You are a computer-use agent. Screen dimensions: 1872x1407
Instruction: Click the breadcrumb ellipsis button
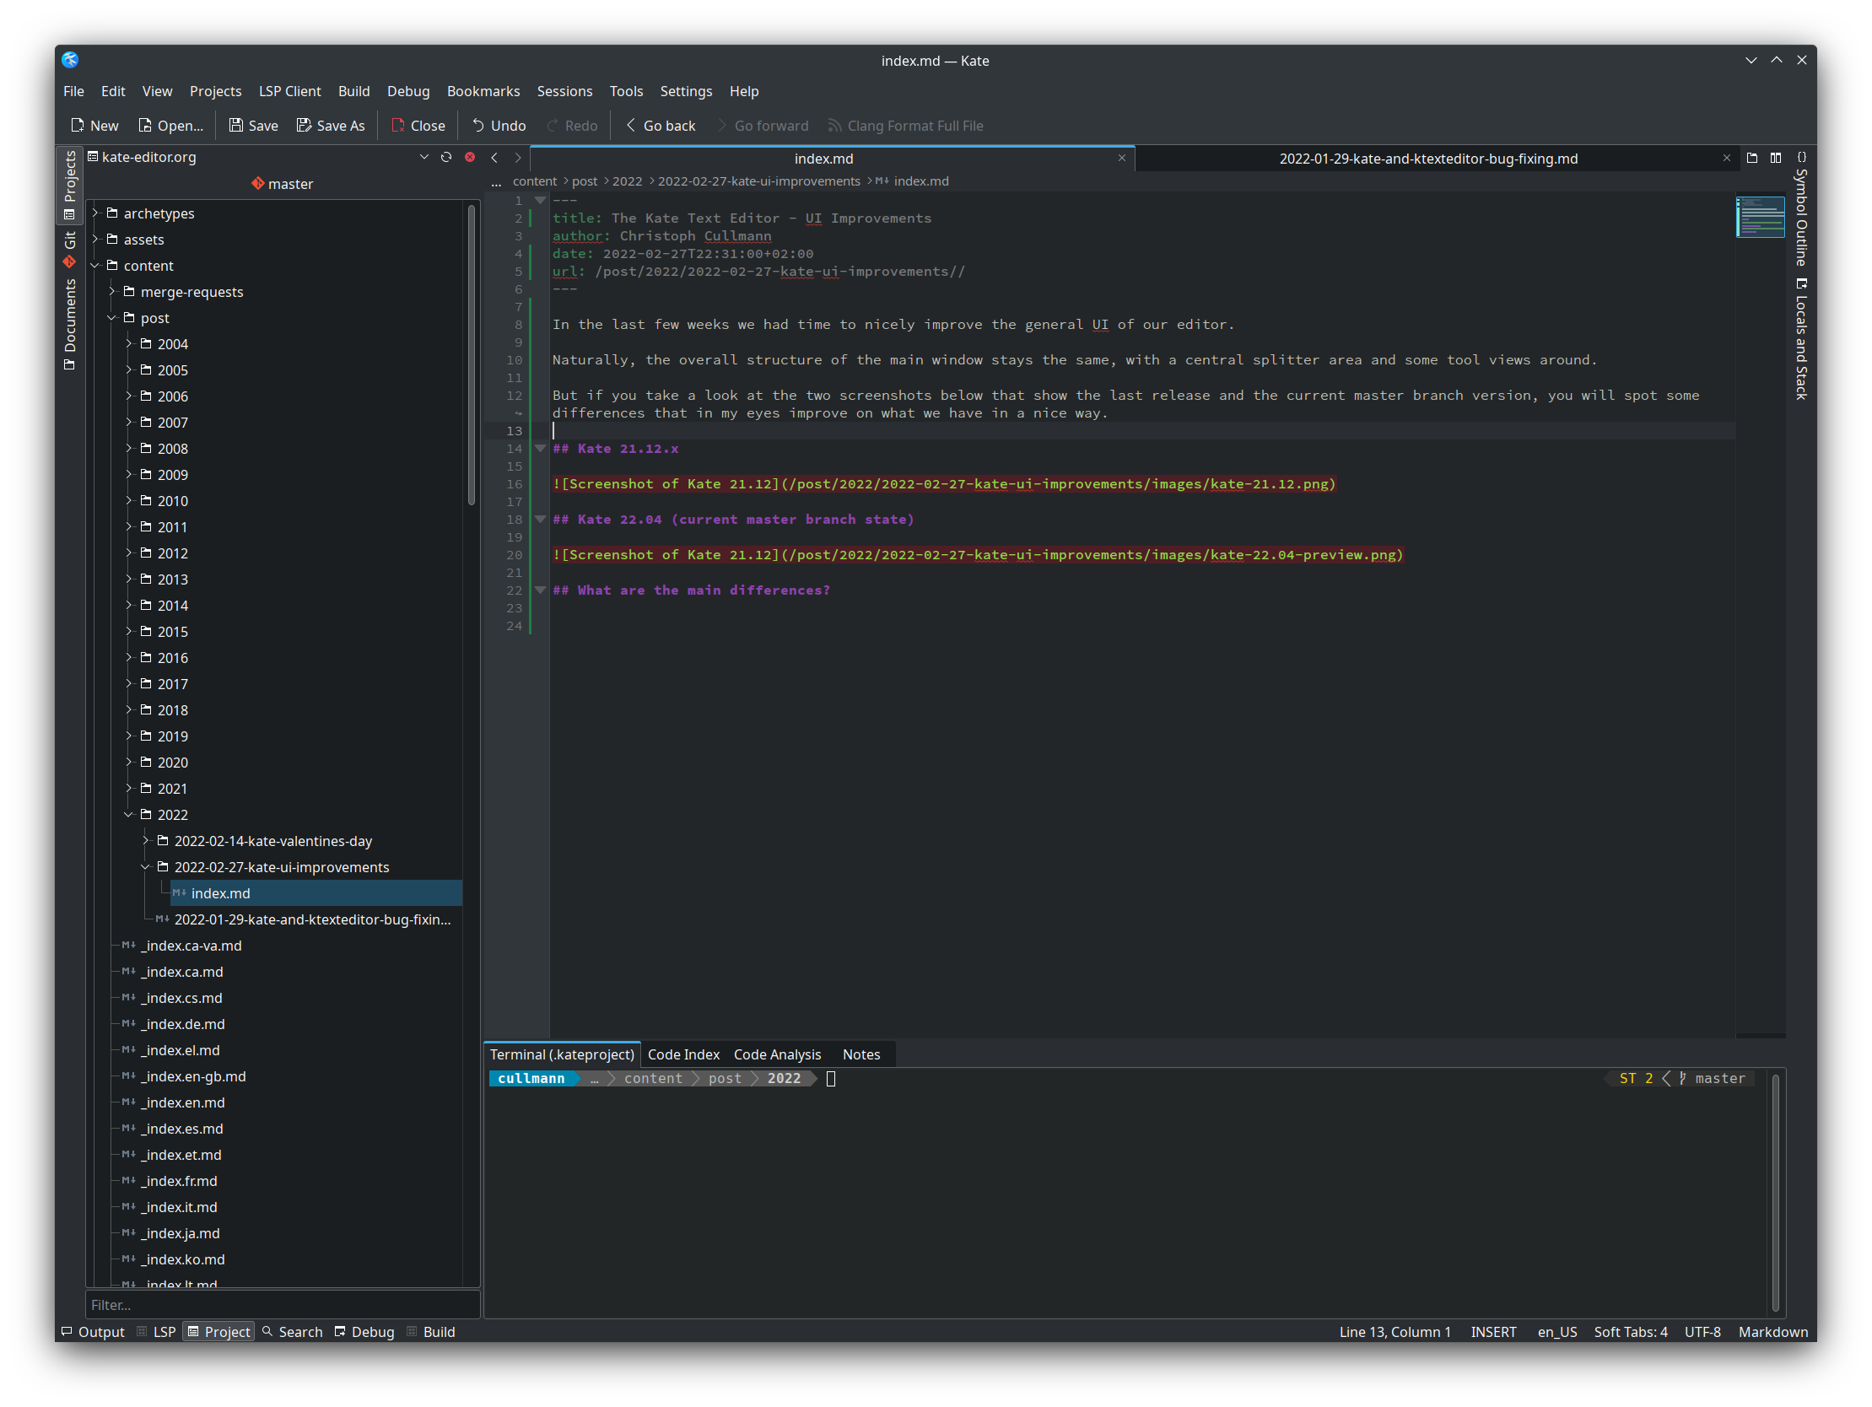[x=496, y=182]
